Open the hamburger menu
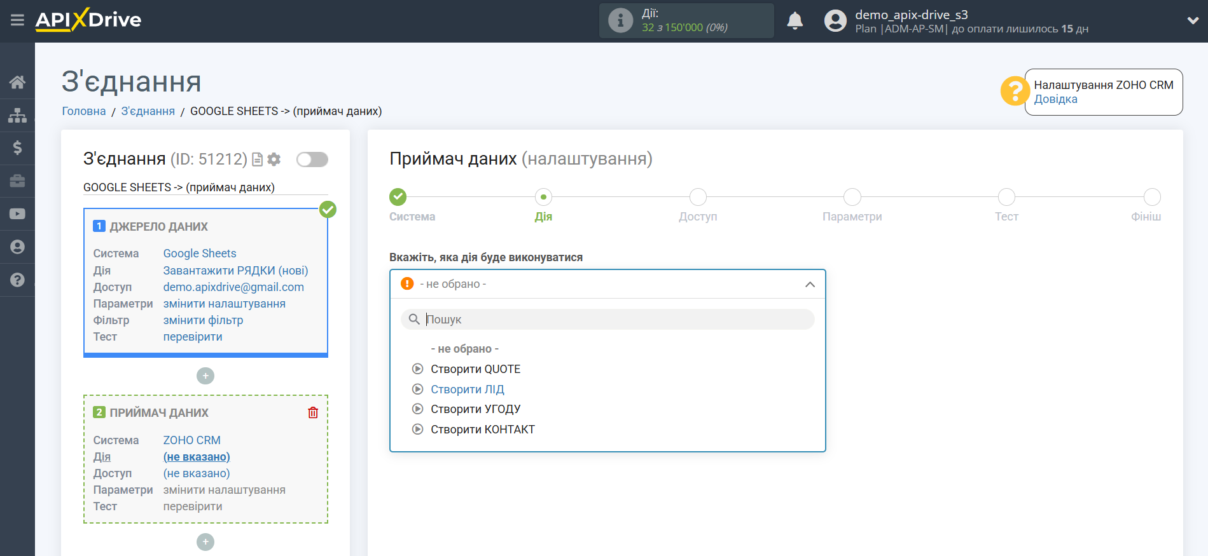This screenshot has width=1208, height=556. [x=17, y=20]
